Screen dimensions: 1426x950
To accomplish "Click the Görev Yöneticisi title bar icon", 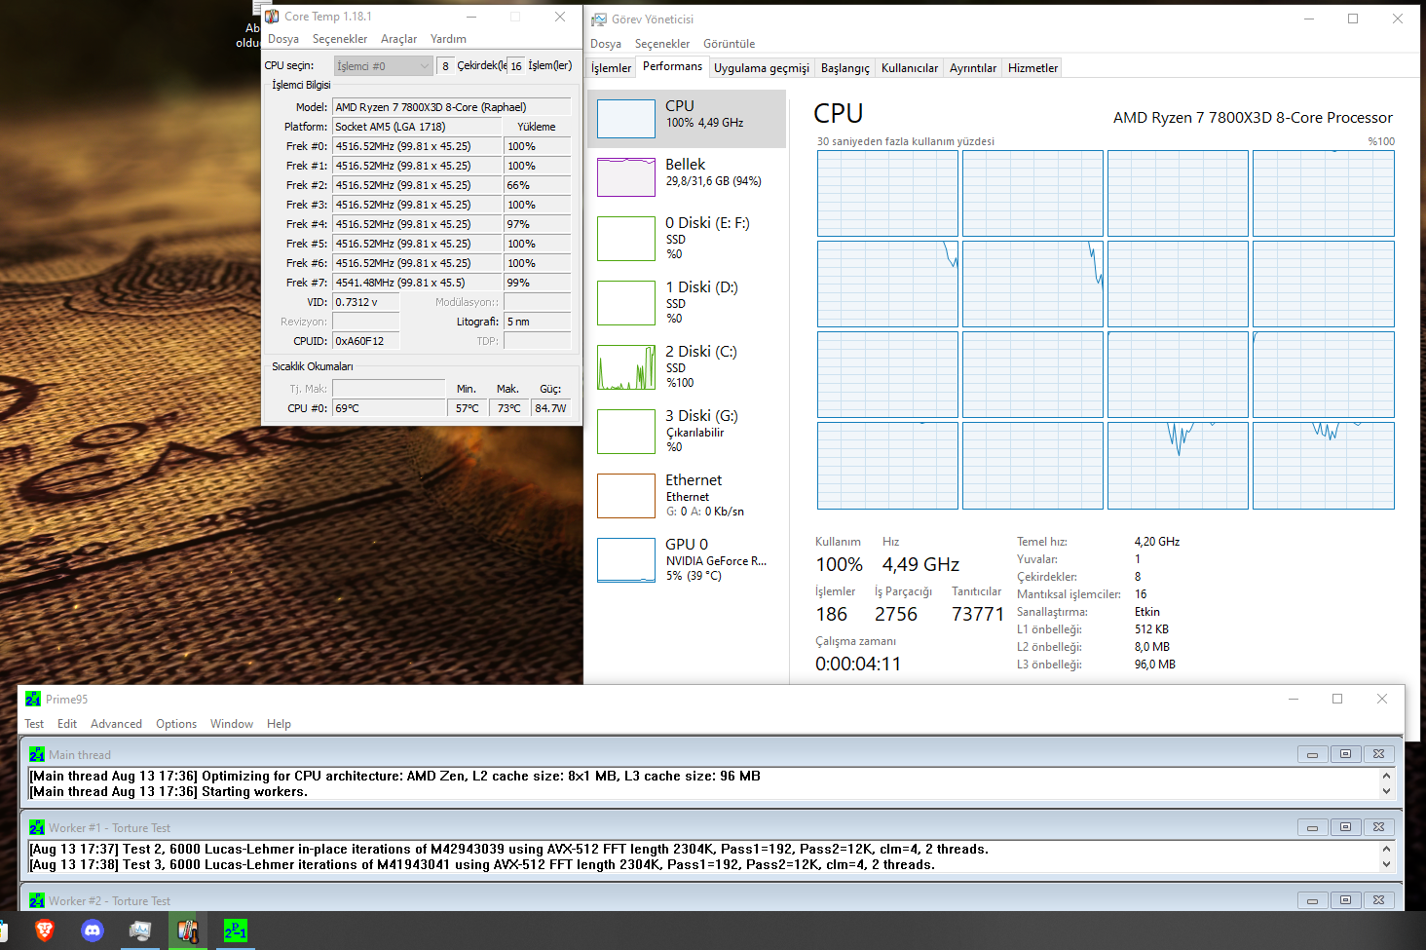I will (599, 19).
